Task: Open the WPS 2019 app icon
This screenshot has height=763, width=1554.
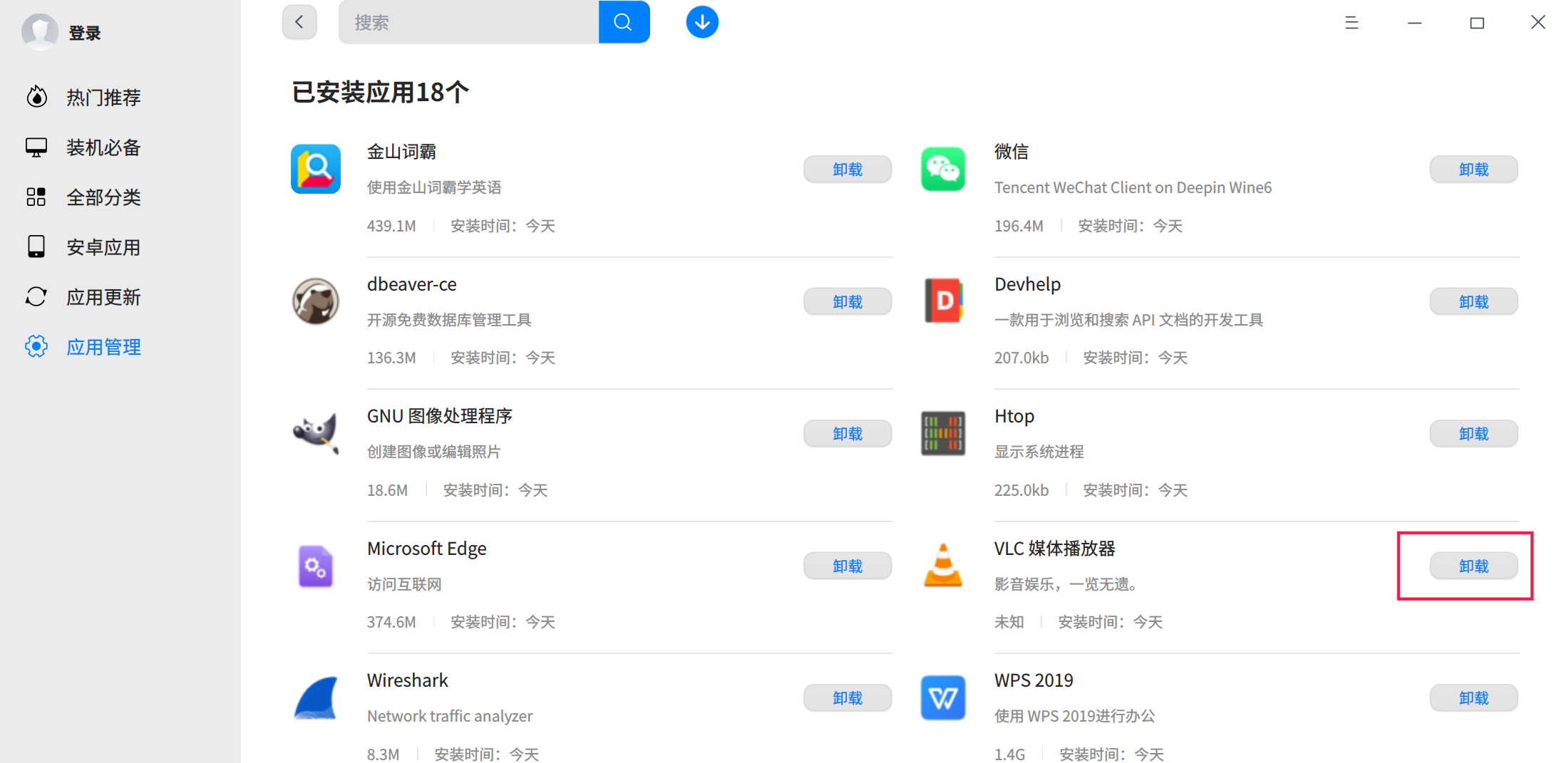Action: [x=943, y=698]
